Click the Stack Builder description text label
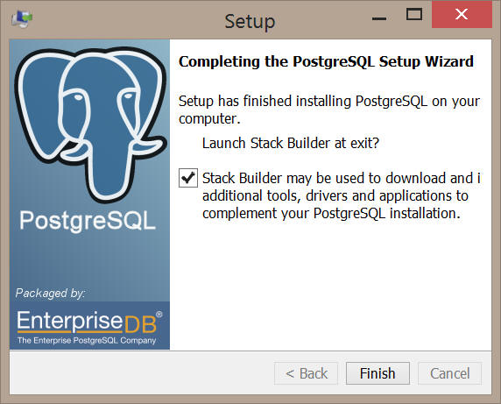The image size is (501, 404). [x=342, y=195]
